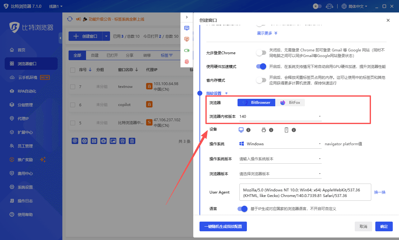The image size is (399, 240).
Task: Open the recycle bin icon below the window list
Action: [x=123, y=141]
